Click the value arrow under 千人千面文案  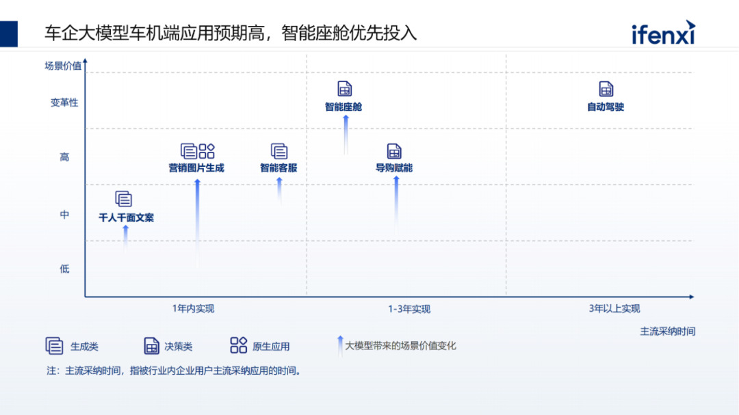click(126, 239)
